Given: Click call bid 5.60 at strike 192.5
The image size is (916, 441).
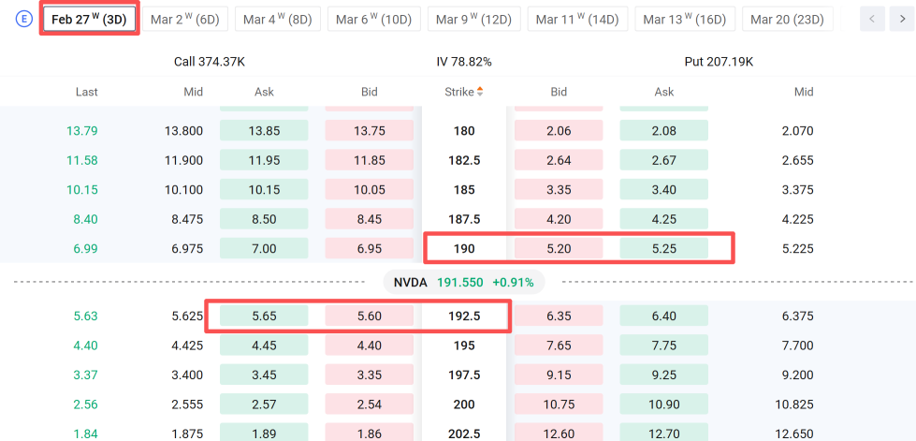Looking at the screenshot, I should coord(370,316).
